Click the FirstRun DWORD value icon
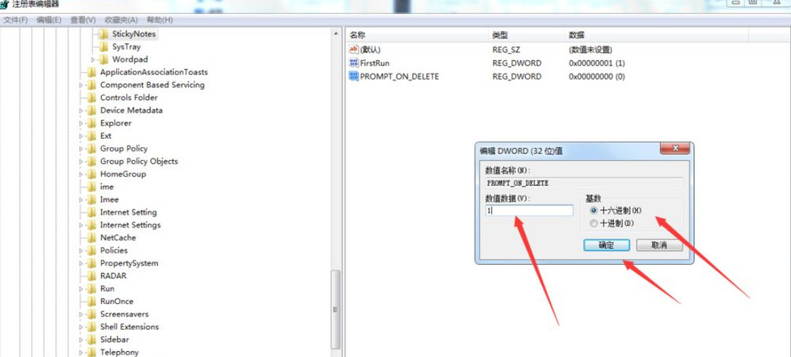Viewport: 791px width, 357px height. [353, 63]
